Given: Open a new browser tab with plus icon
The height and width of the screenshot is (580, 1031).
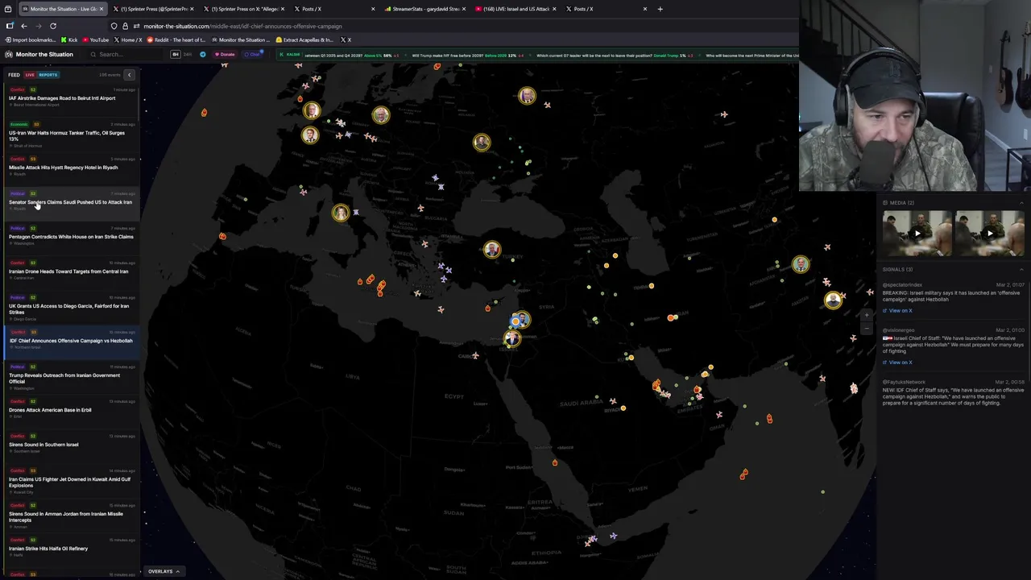Looking at the screenshot, I should [660, 9].
